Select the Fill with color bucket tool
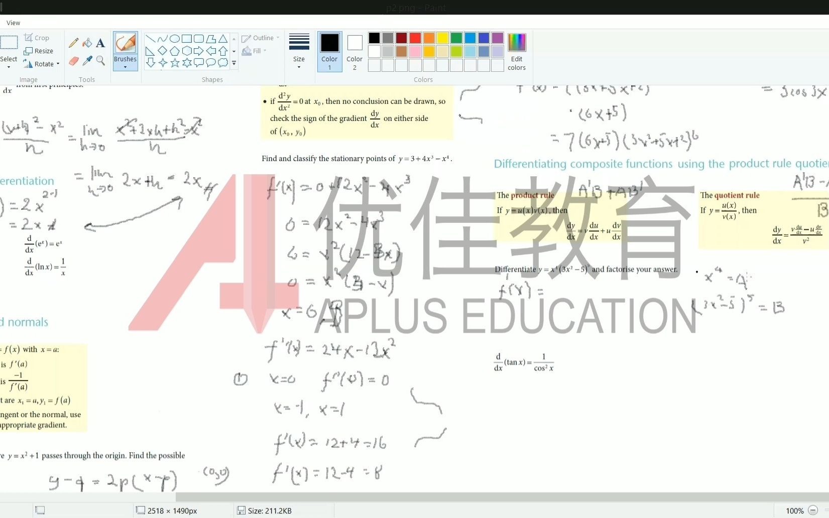Image resolution: width=829 pixels, height=518 pixels. tap(87, 43)
